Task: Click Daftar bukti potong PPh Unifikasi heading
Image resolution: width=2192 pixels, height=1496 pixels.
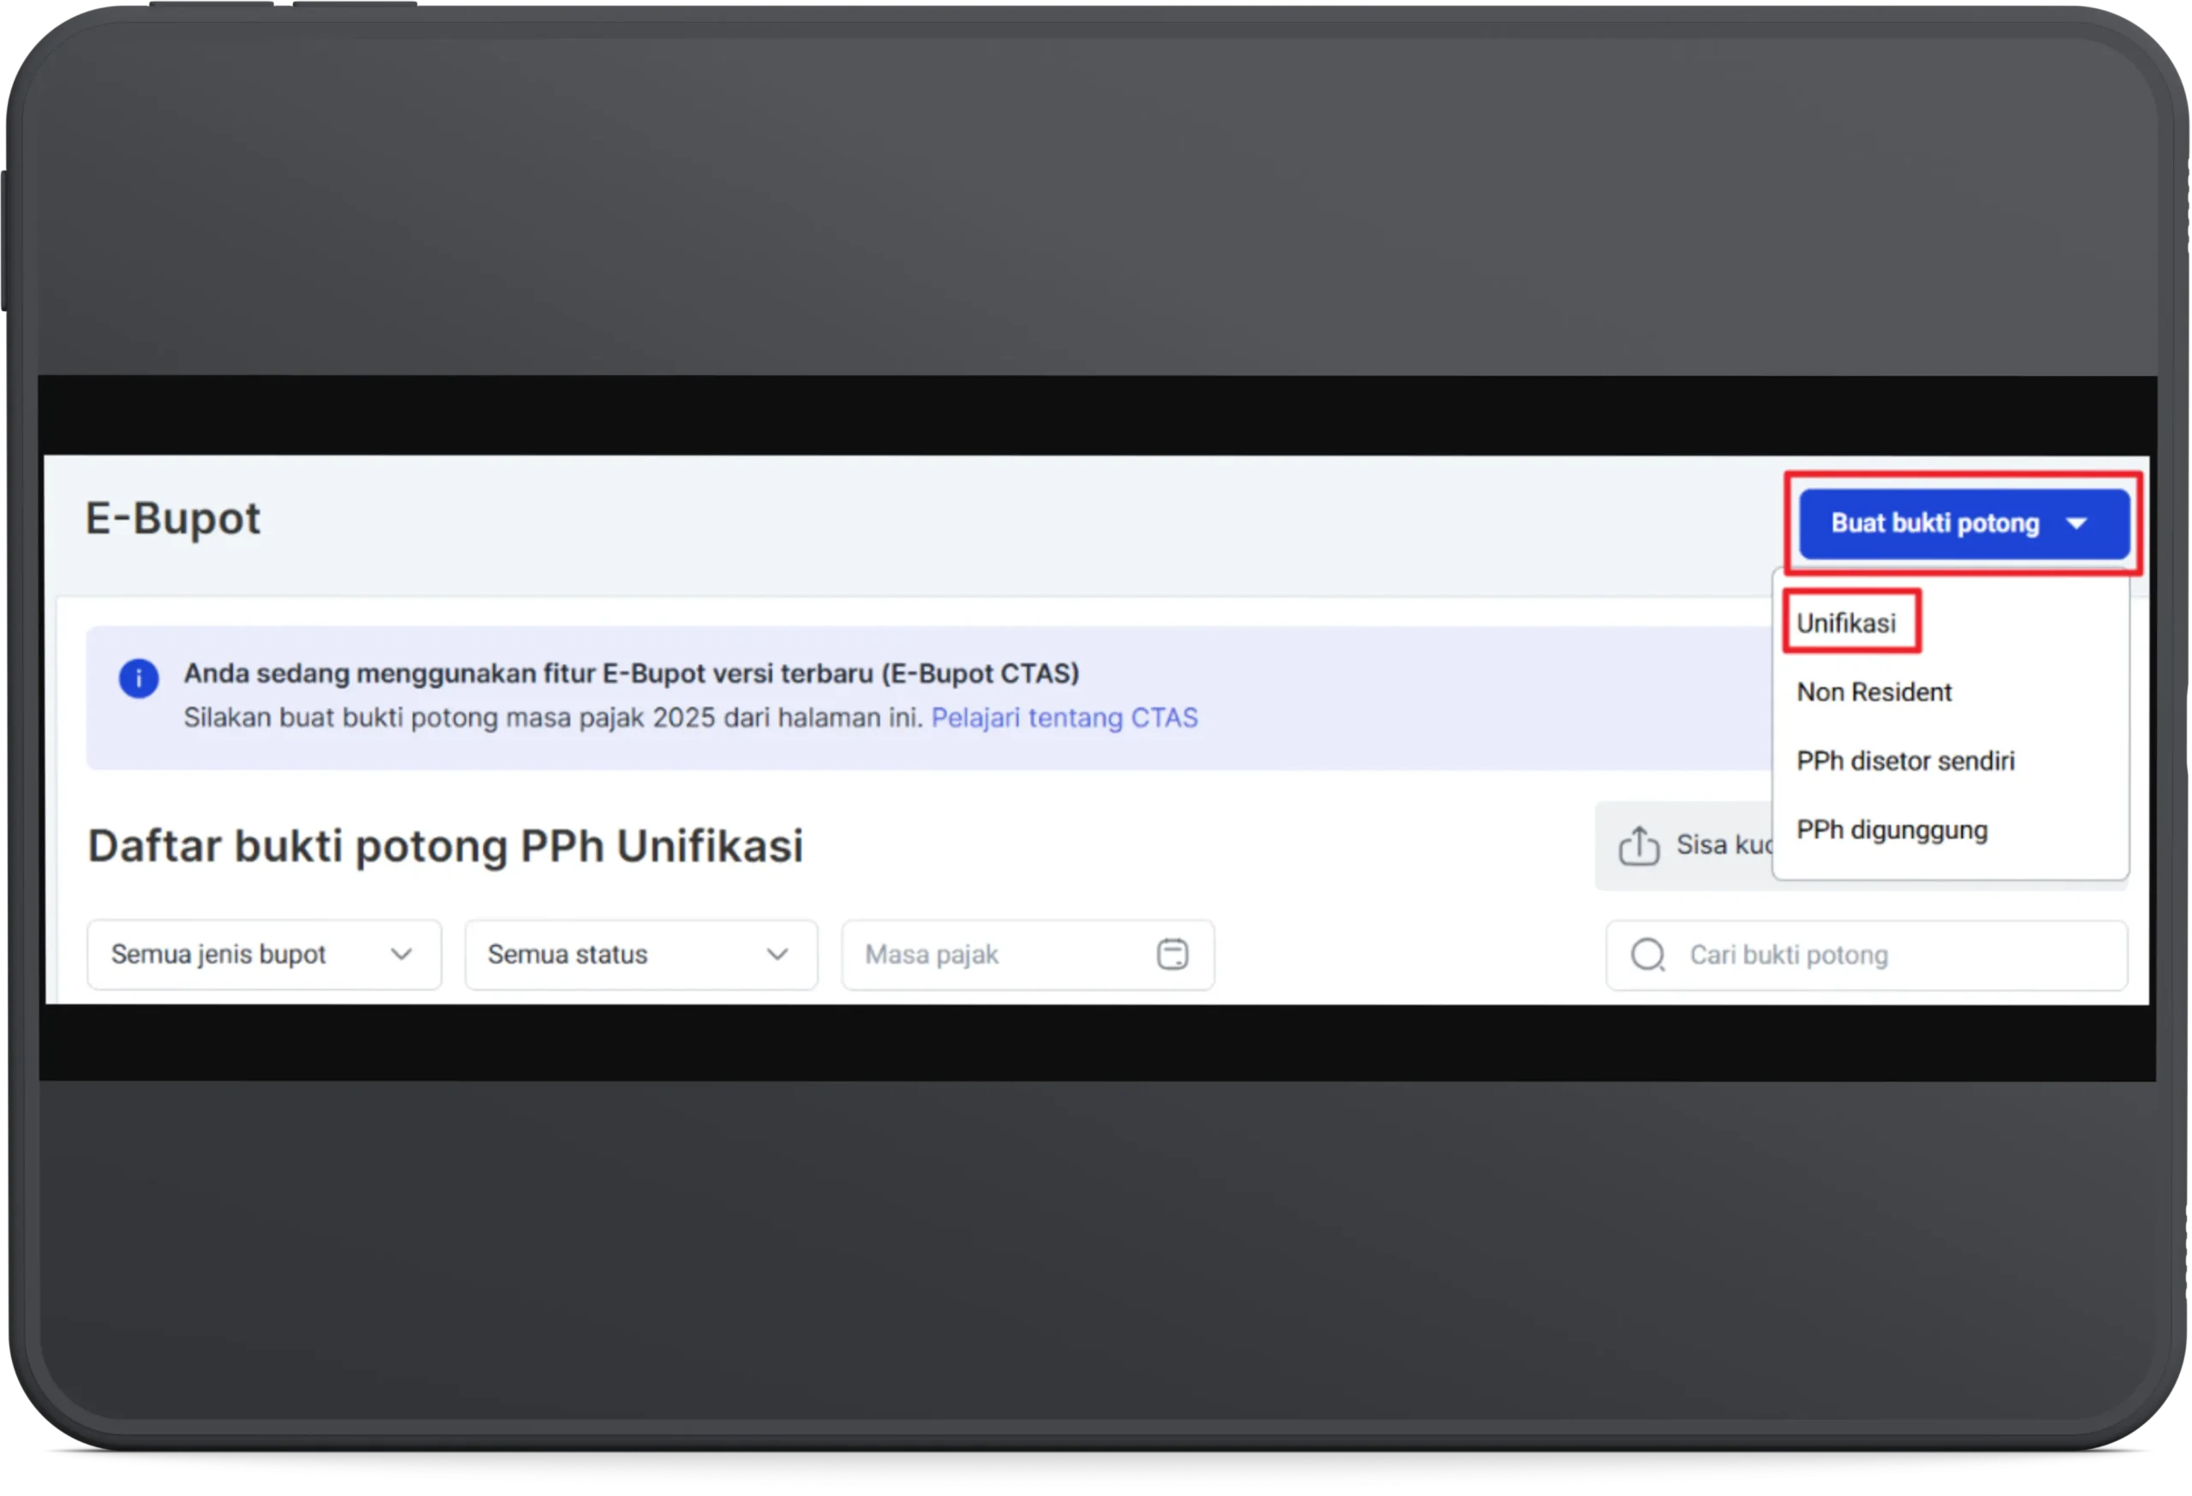Action: point(445,846)
